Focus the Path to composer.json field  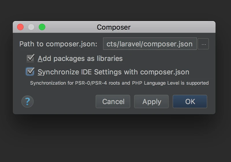pyautogui.click(x=150, y=44)
